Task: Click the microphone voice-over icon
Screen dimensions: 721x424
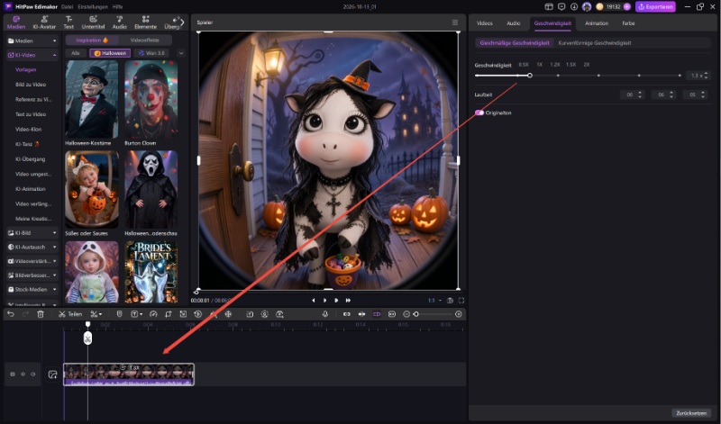Action: pyautogui.click(x=325, y=314)
